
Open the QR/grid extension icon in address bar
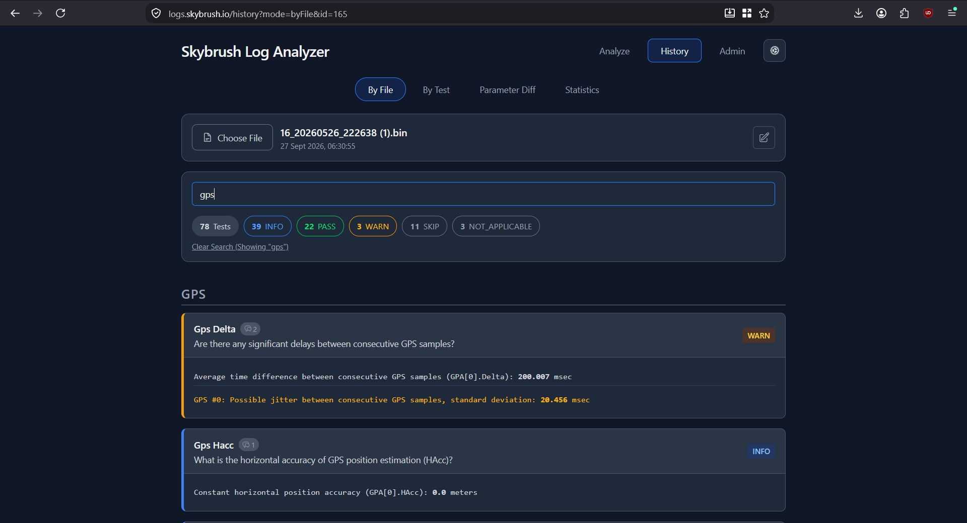747,14
